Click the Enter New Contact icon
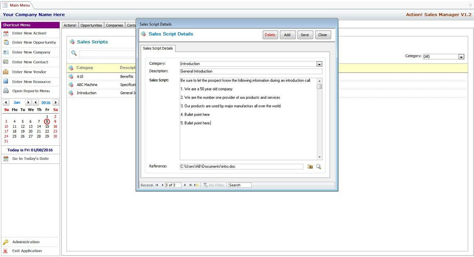The height and width of the screenshot is (257, 474). 6,62
